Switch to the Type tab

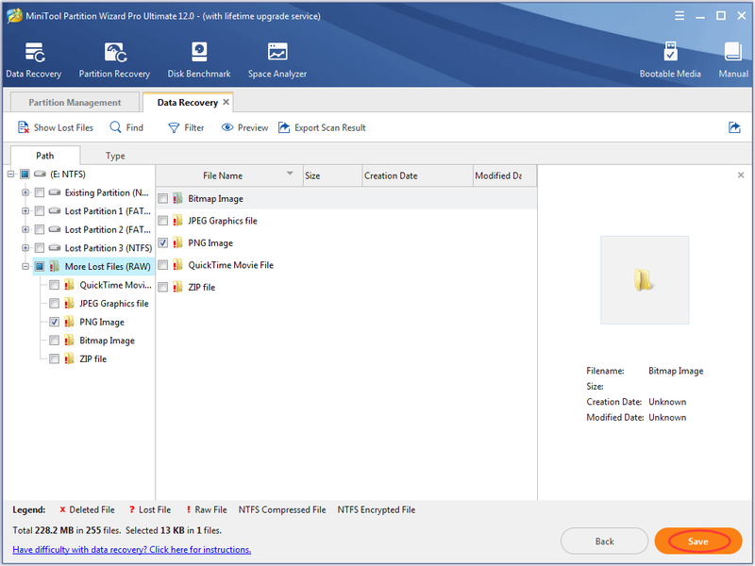[115, 156]
